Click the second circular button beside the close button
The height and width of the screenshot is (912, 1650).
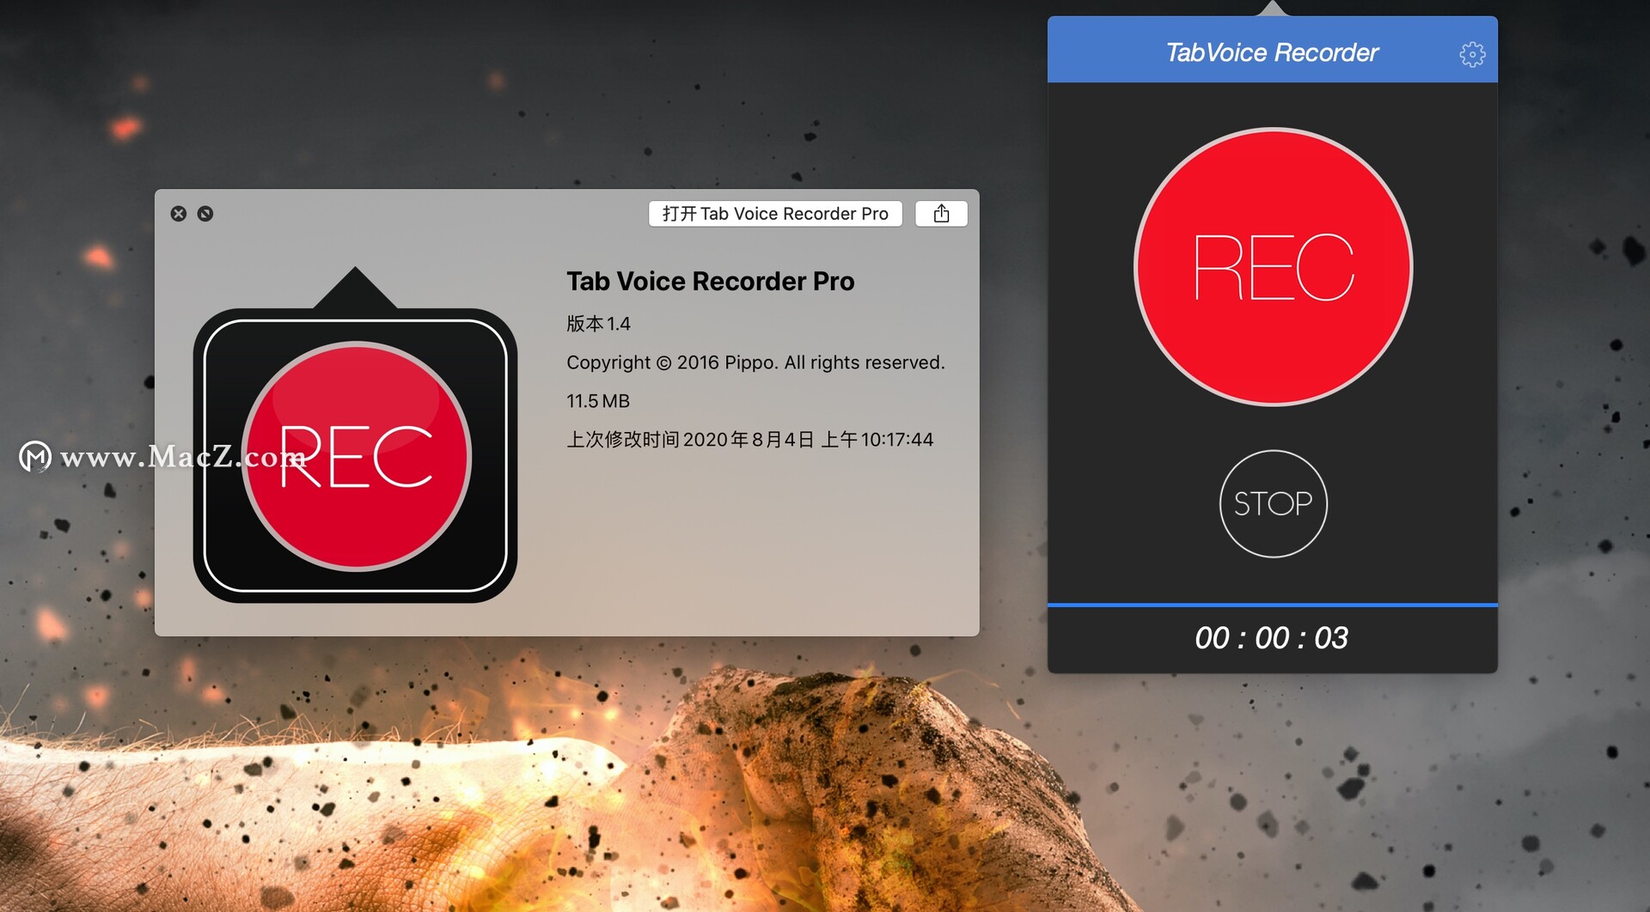[x=205, y=214]
